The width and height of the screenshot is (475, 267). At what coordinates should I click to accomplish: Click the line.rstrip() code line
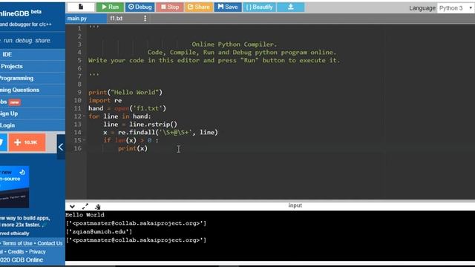coord(140,125)
